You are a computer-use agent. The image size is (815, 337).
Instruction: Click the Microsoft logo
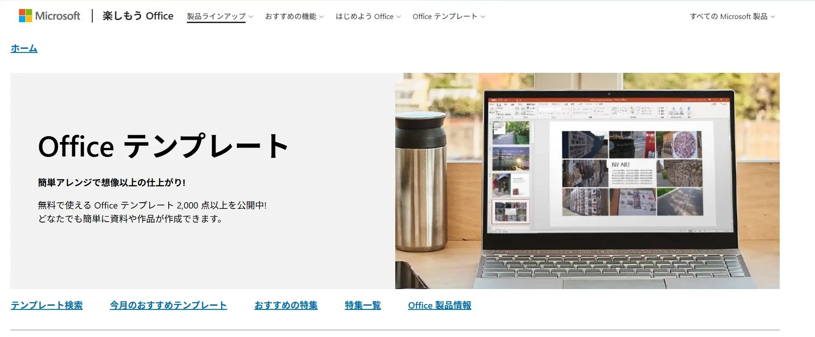point(49,16)
